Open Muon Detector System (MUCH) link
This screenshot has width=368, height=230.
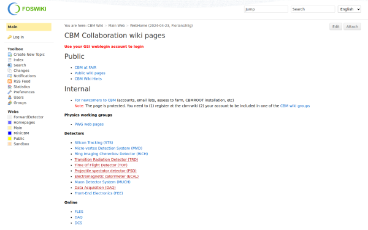pos(102,182)
